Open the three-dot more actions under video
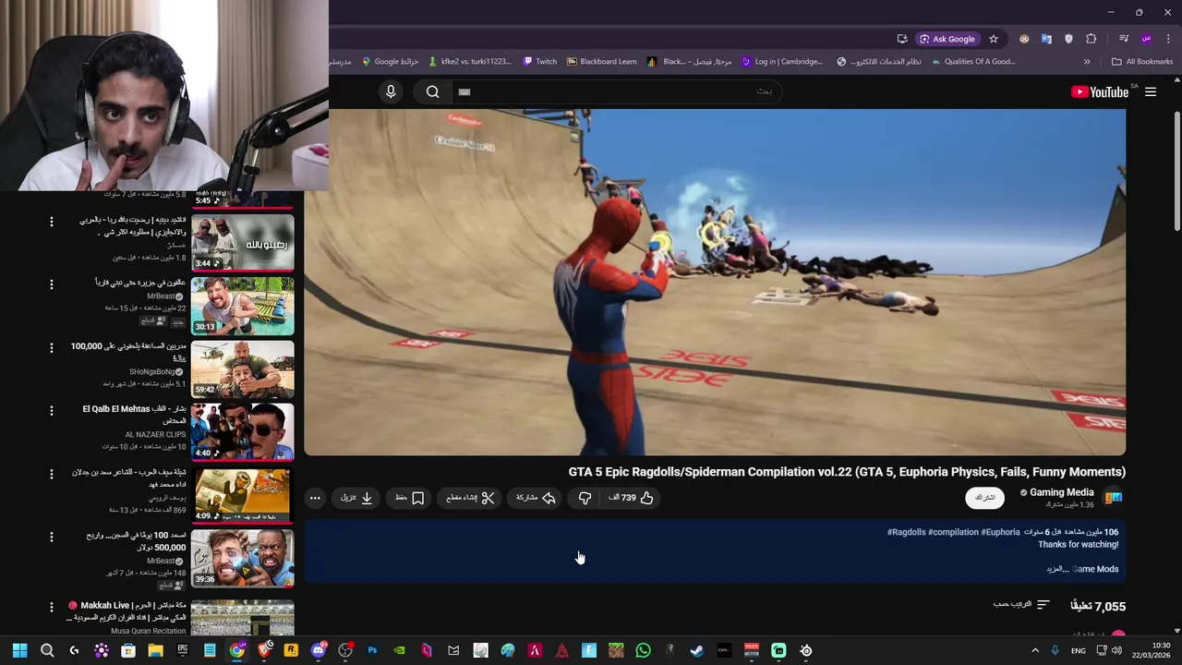 (x=315, y=498)
